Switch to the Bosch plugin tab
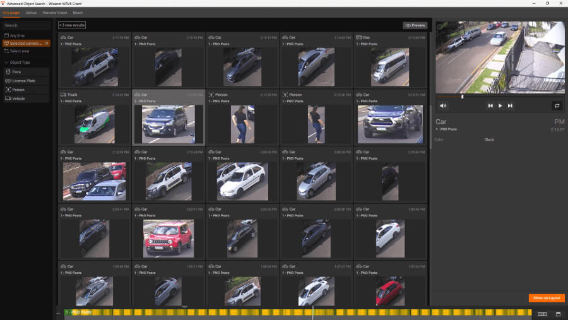 [x=77, y=13]
